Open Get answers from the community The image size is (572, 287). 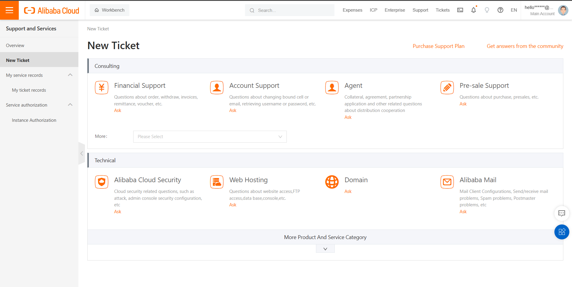[x=525, y=46]
